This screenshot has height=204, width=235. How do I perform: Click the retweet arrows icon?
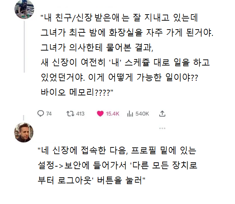click(x=70, y=114)
